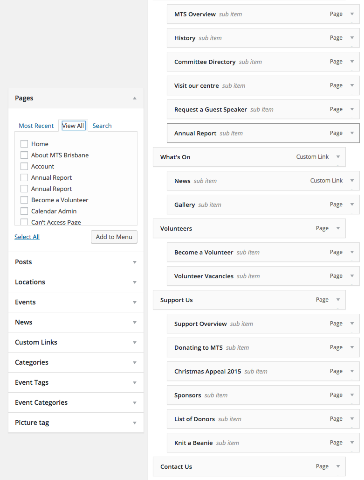The height and width of the screenshot is (480, 364).
Task: Click the Select All link
Action: pos(27,237)
